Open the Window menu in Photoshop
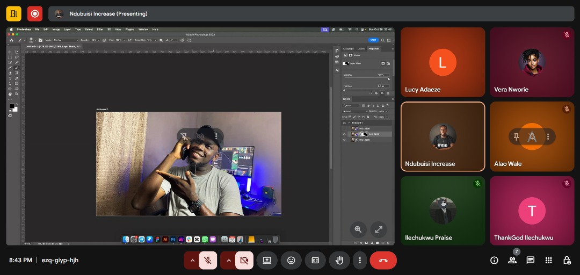 143,29
